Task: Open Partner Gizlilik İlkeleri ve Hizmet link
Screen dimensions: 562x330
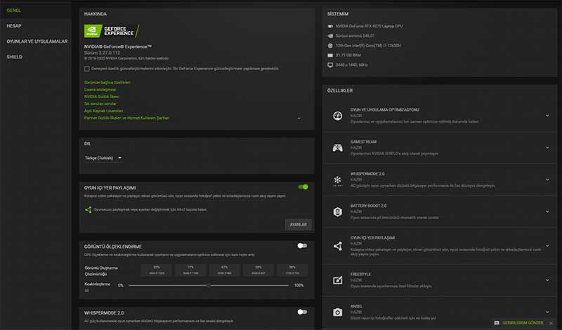Action: [x=127, y=118]
